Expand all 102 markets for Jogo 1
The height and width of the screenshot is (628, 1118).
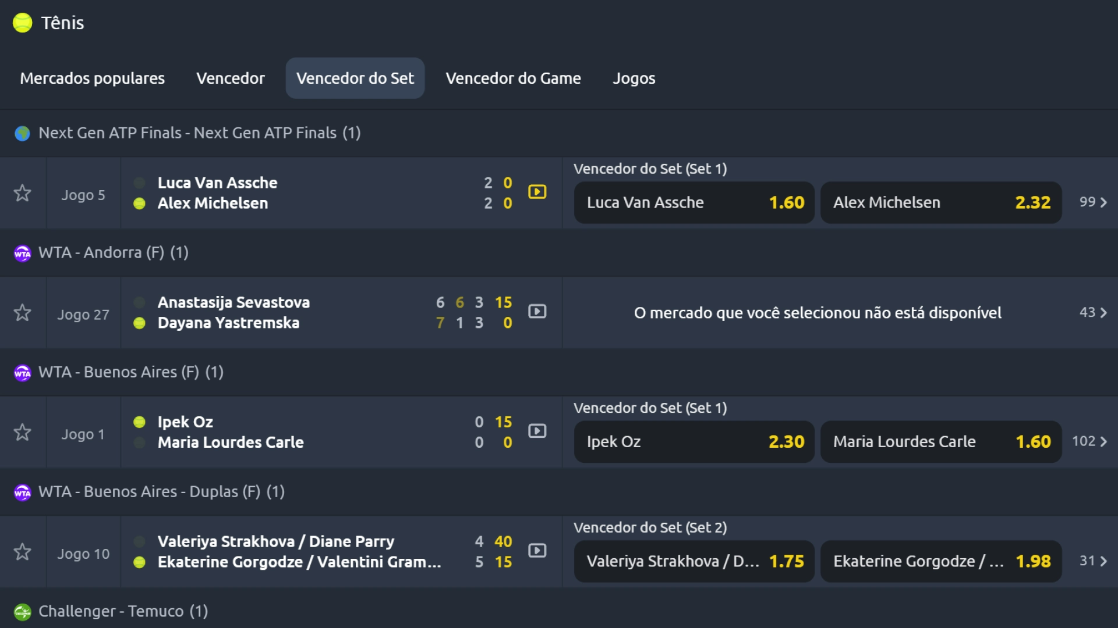(x=1090, y=441)
